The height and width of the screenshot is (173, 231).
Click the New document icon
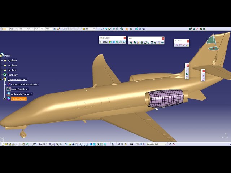pyautogui.click(x=3, y=144)
